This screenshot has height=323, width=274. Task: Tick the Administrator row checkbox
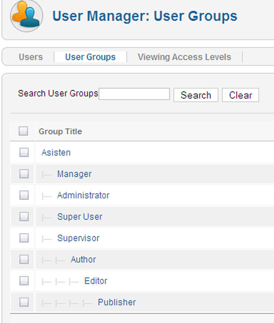(24, 195)
